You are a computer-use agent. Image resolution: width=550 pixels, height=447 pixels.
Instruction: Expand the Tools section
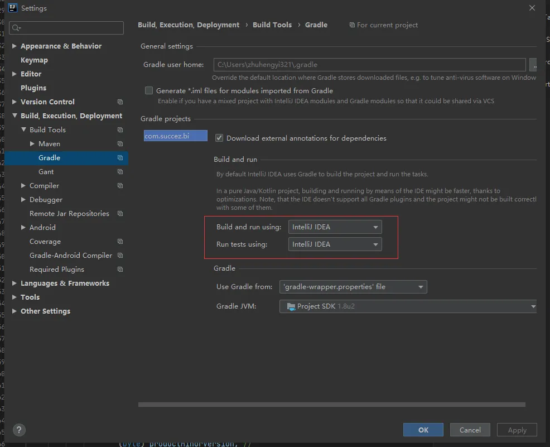(x=15, y=297)
